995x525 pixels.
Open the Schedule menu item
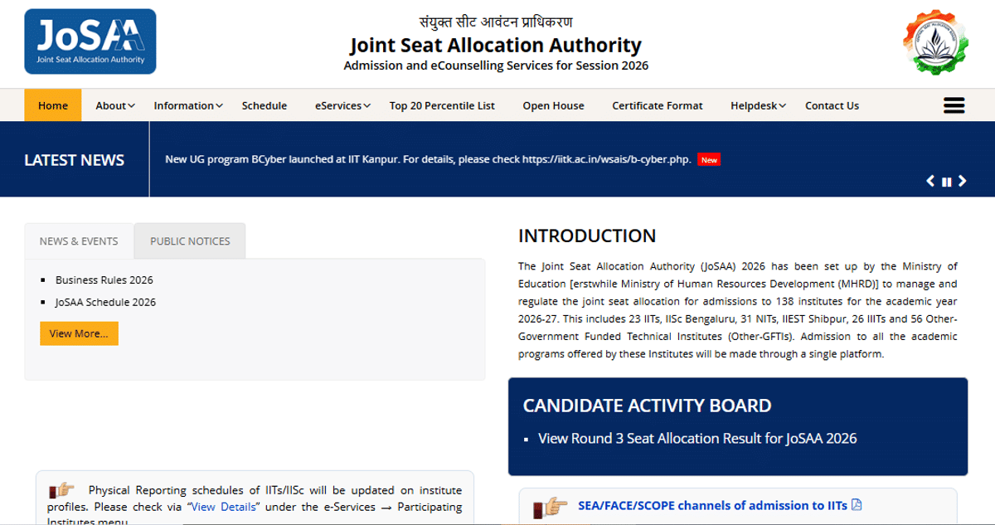(x=265, y=105)
